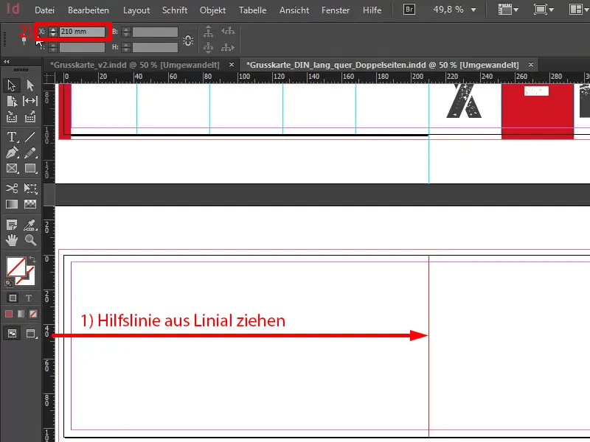
Task: Switch to Normal view mode
Action: coord(12,334)
